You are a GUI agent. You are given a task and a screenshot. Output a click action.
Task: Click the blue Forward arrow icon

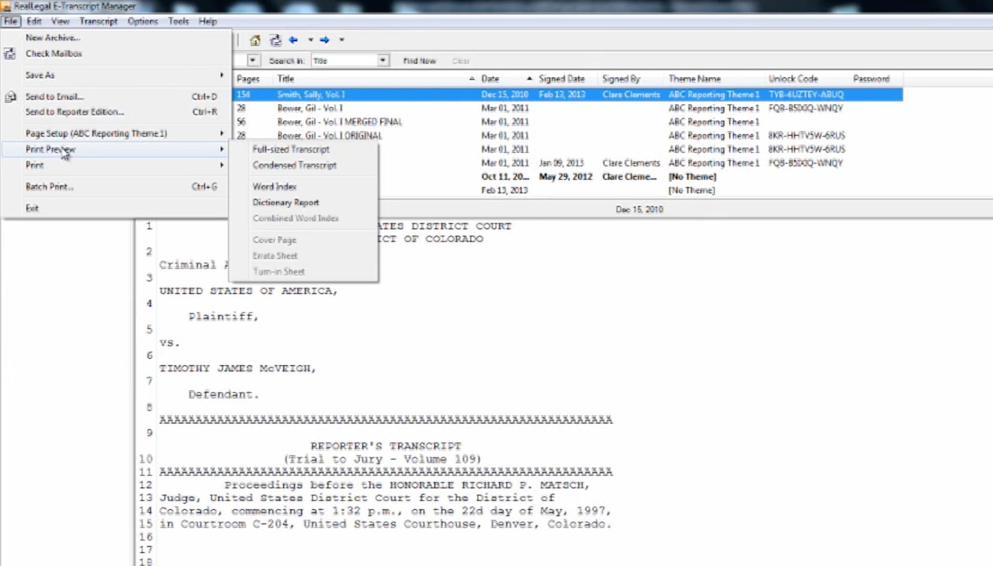click(324, 40)
